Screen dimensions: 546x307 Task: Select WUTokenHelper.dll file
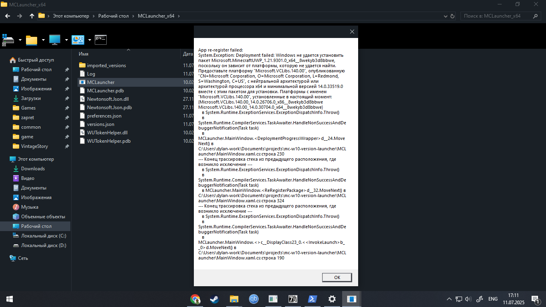coord(107,133)
